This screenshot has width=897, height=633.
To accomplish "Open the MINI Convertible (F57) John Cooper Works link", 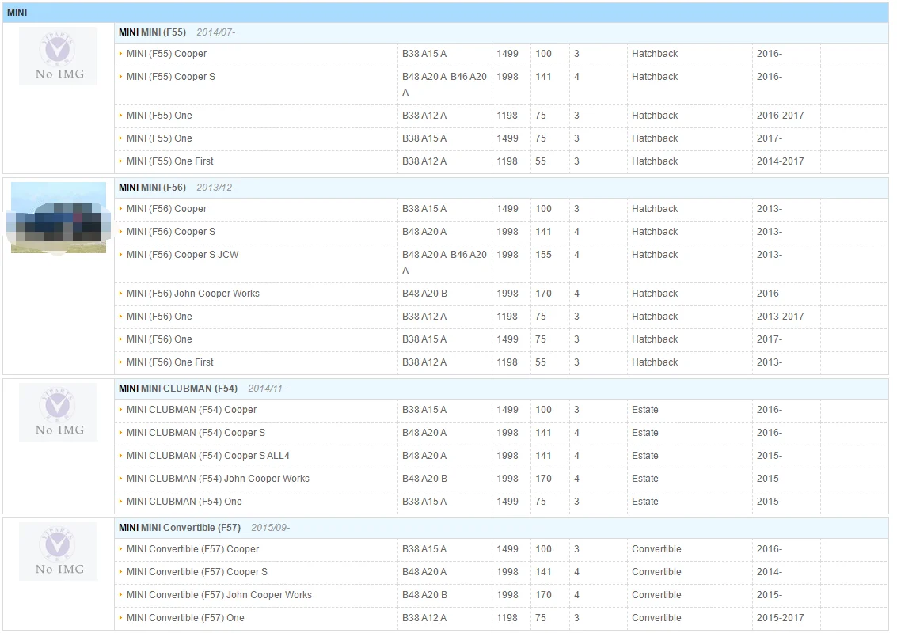I will 219,595.
